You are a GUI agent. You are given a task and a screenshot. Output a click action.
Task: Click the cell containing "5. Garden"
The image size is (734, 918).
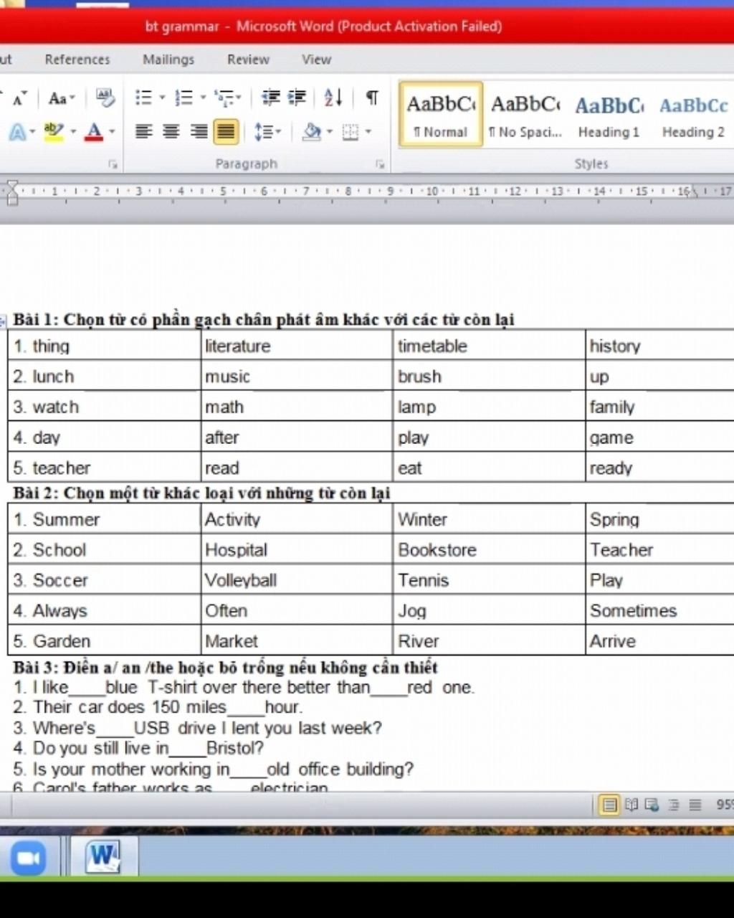(x=104, y=641)
